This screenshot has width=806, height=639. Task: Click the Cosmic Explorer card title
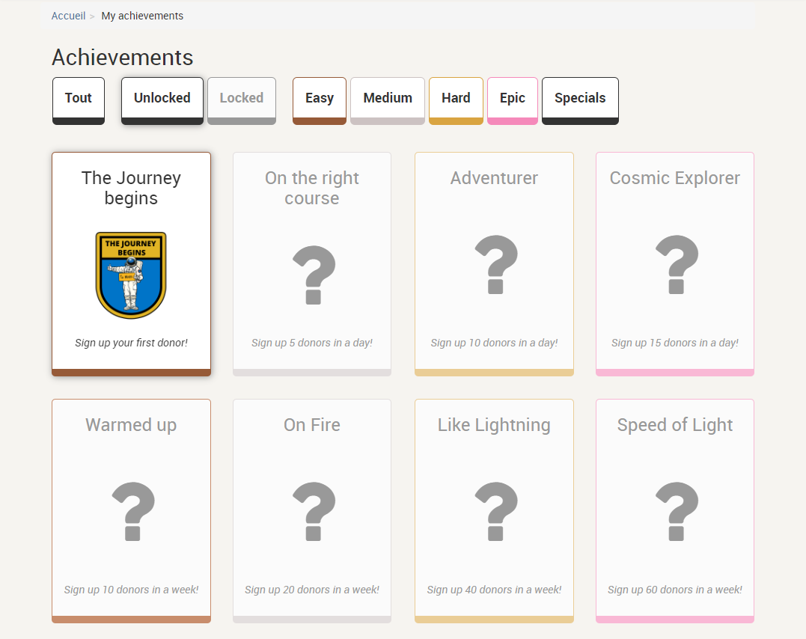675,178
